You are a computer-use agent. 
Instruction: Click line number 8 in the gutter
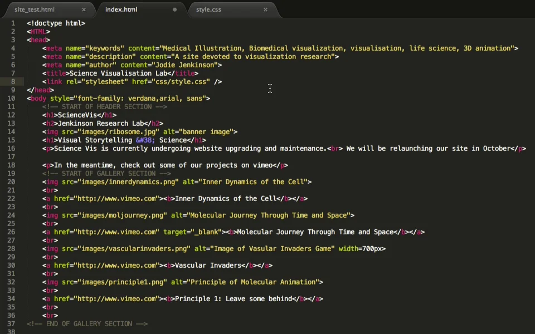click(x=13, y=82)
